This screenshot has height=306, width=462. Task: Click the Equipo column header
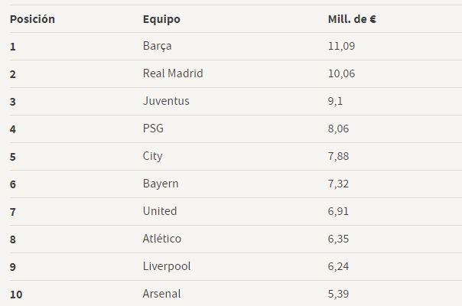point(161,18)
